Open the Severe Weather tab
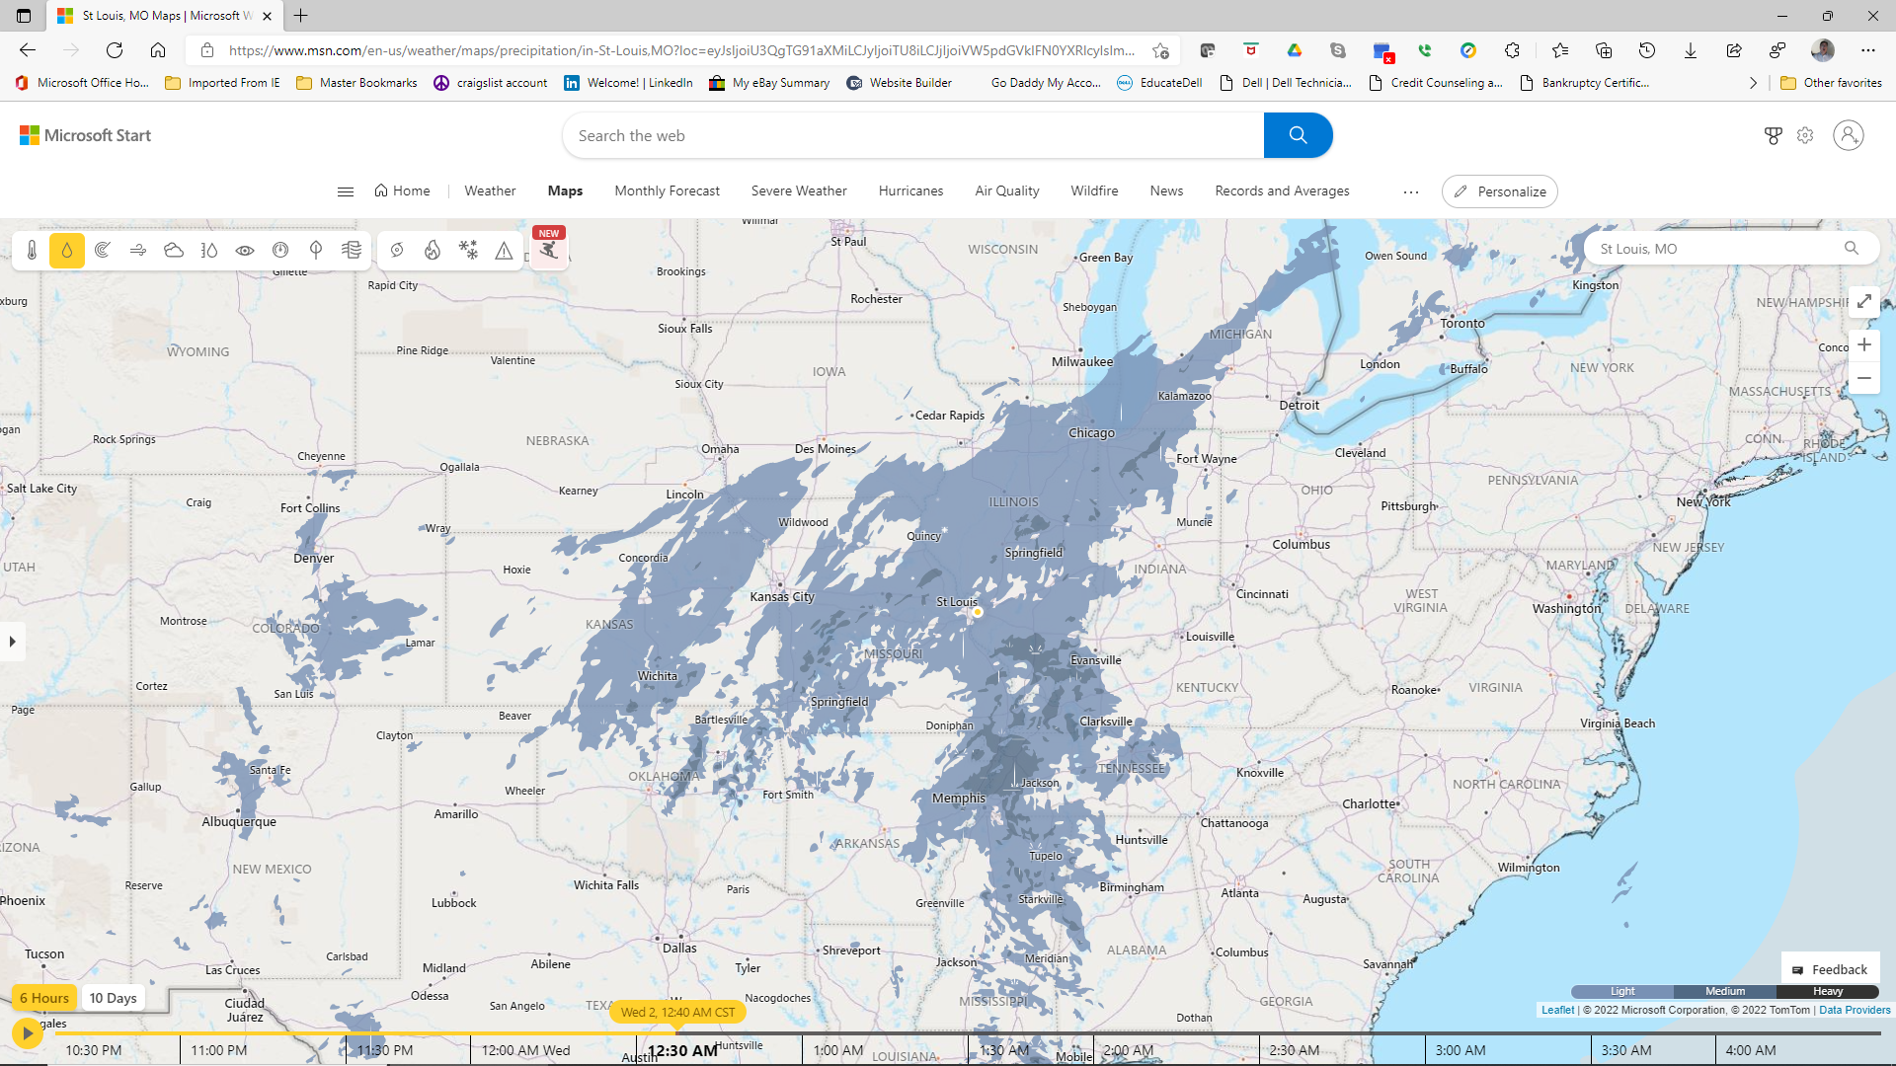The width and height of the screenshot is (1896, 1066). pyautogui.click(x=799, y=190)
